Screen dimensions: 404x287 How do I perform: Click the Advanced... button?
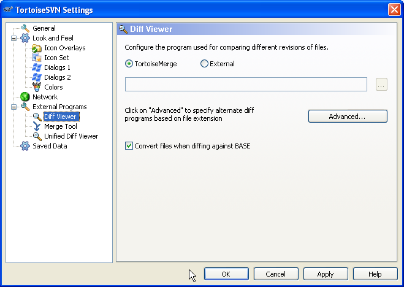pos(348,116)
